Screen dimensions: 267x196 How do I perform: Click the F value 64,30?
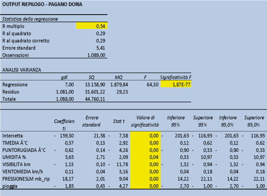[153, 85]
